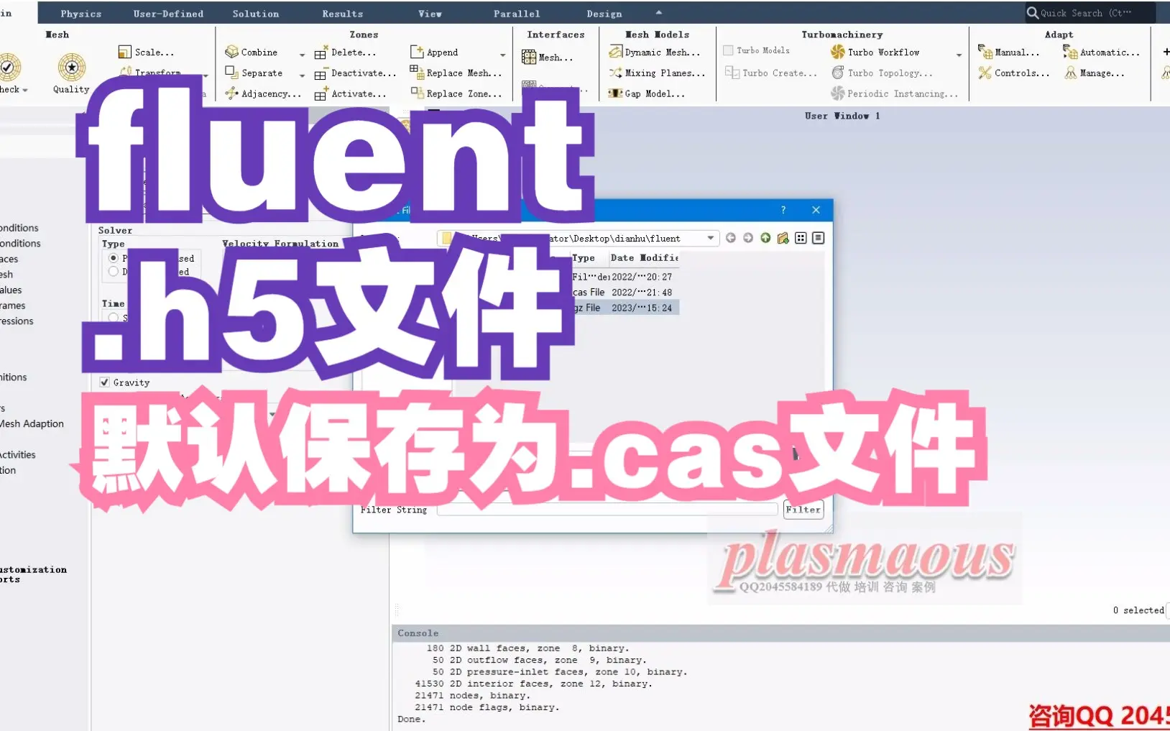Image resolution: width=1170 pixels, height=731 pixels.
Task: Open Dynamic Mesh settings
Action: tap(654, 52)
